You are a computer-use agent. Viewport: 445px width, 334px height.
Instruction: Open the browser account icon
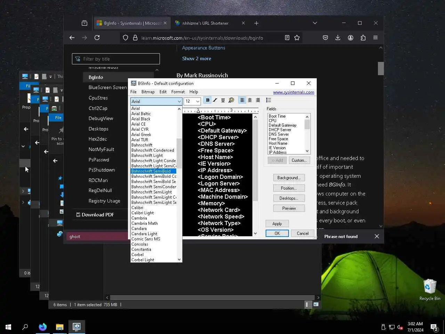350,38
